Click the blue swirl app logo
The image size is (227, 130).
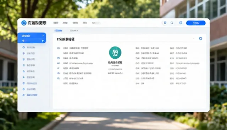coord(24,23)
